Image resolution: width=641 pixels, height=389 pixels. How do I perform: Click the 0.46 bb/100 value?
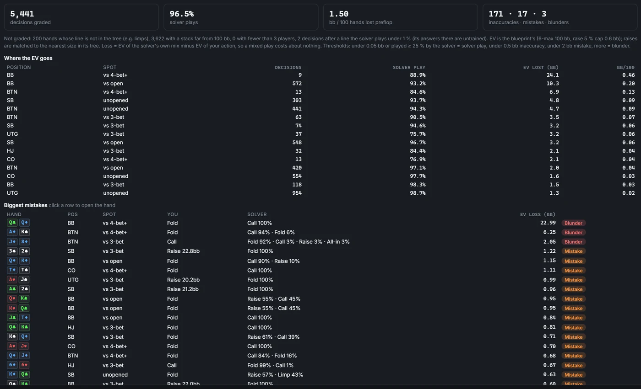point(629,75)
